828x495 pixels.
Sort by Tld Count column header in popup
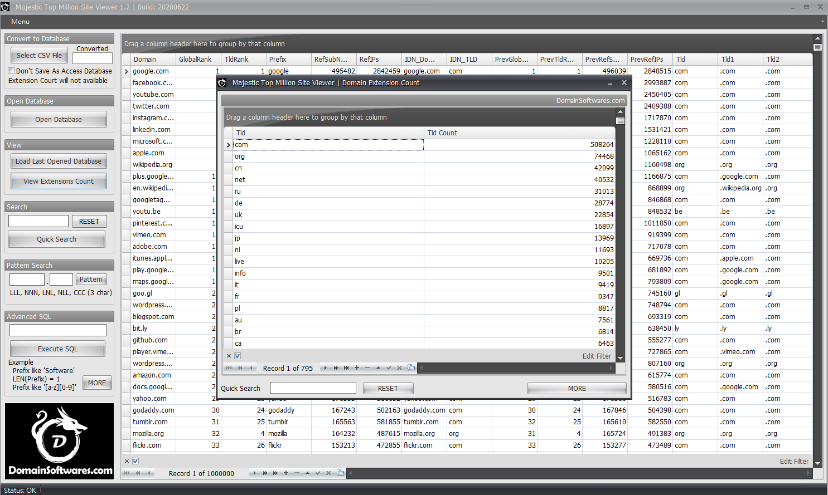click(520, 133)
